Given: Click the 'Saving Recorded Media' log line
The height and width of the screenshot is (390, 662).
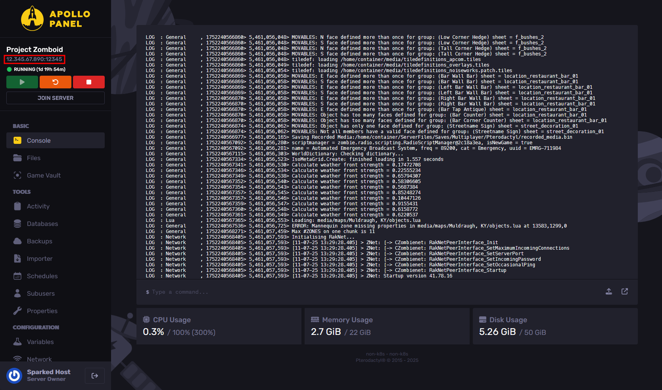Looking at the screenshot, I should [359, 137].
